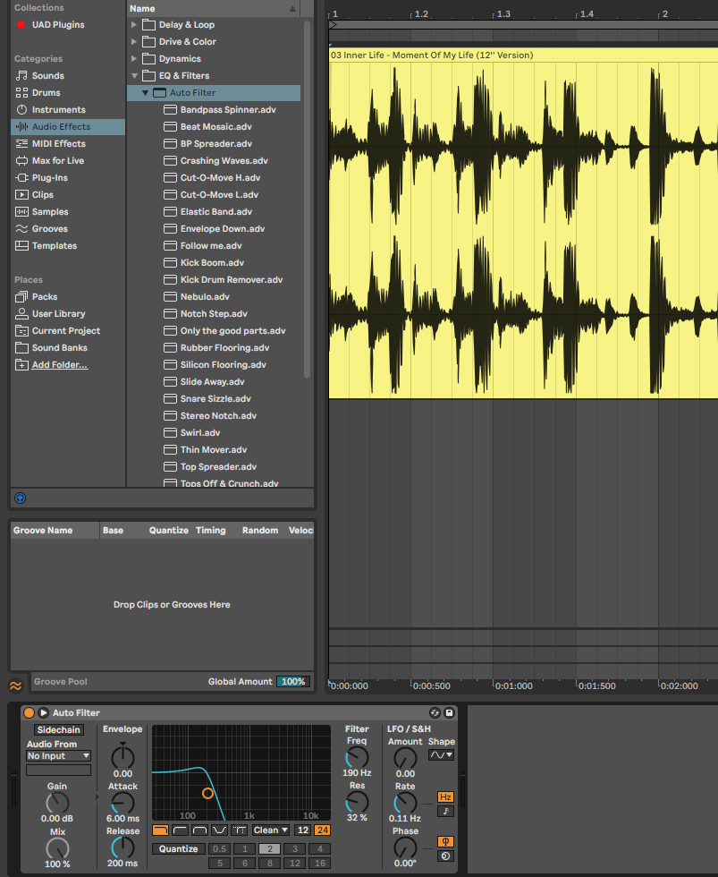718x877 pixels.
Task: Select the Audio Effects category
Action: point(68,127)
